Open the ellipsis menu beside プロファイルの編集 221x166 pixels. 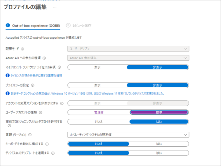click(55, 7)
